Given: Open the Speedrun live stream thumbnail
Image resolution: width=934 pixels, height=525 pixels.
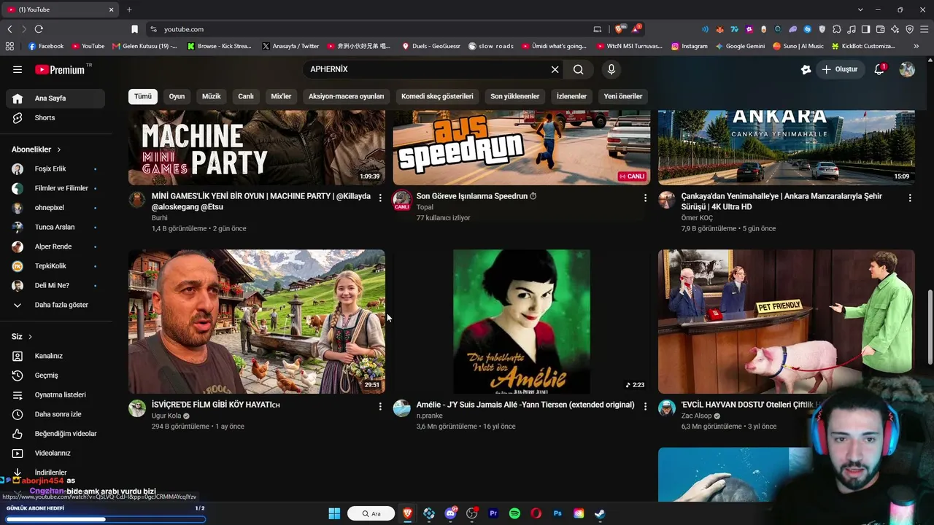Looking at the screenshot, I should [x=522, y=148].
